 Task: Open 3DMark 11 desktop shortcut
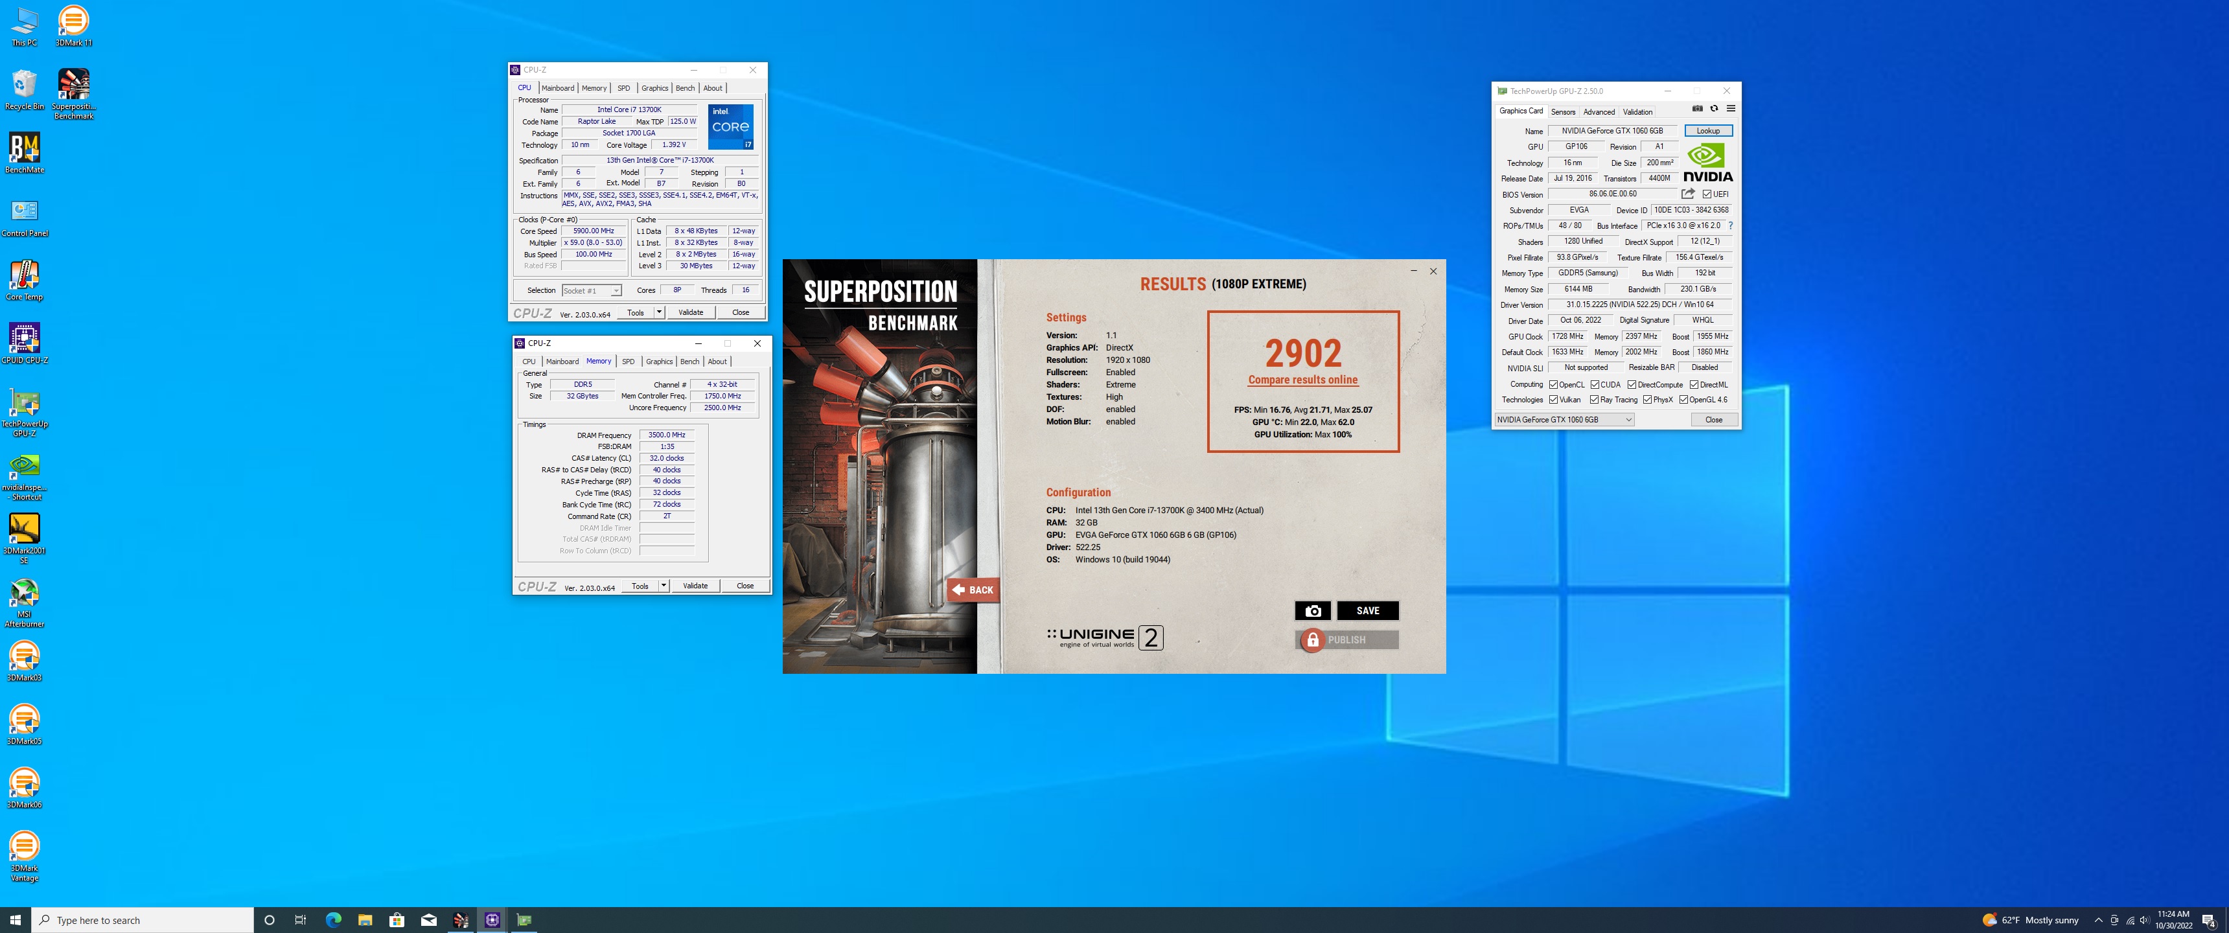(x=74, y=26)
